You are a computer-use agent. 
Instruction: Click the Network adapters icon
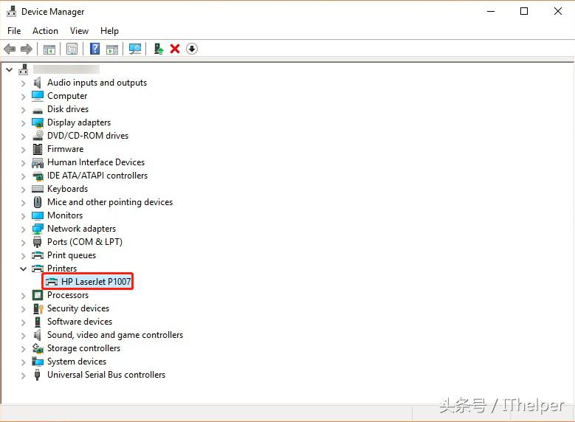pyautogui.click(x=38, y=229)
